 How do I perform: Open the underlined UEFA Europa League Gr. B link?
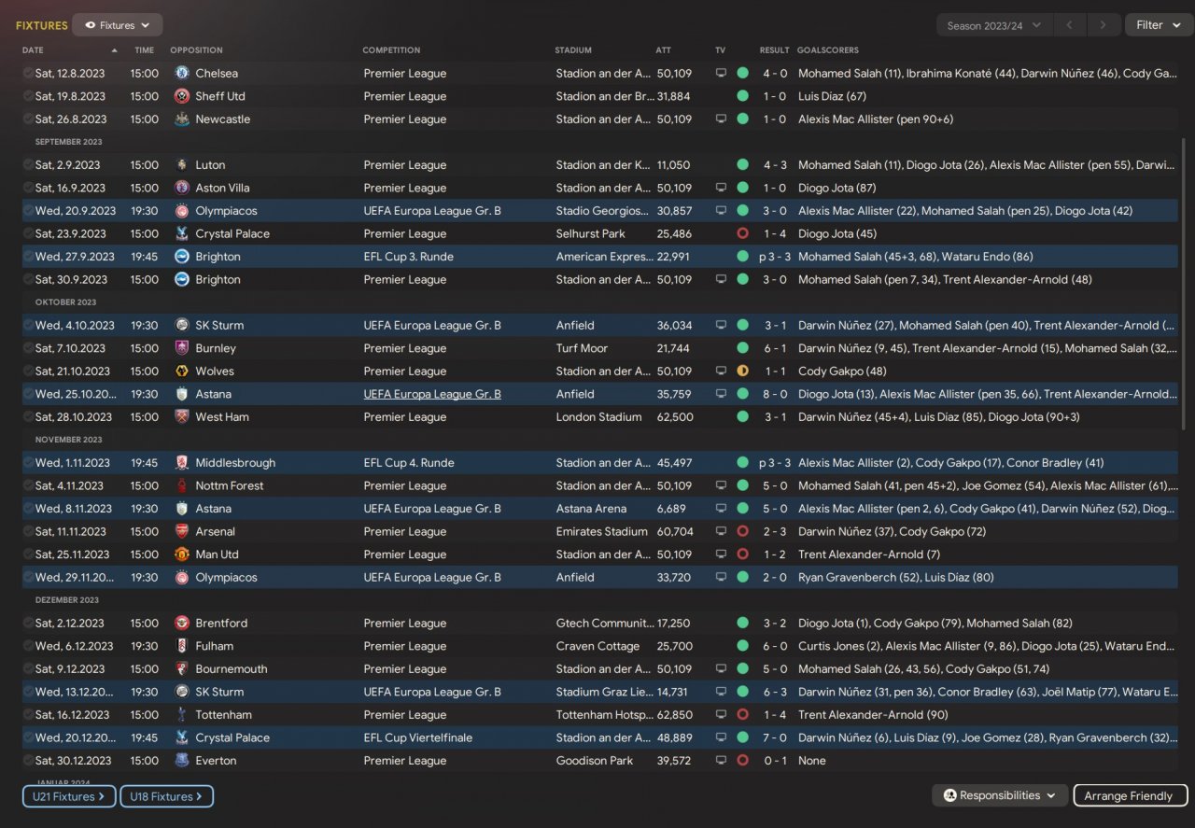432,394
